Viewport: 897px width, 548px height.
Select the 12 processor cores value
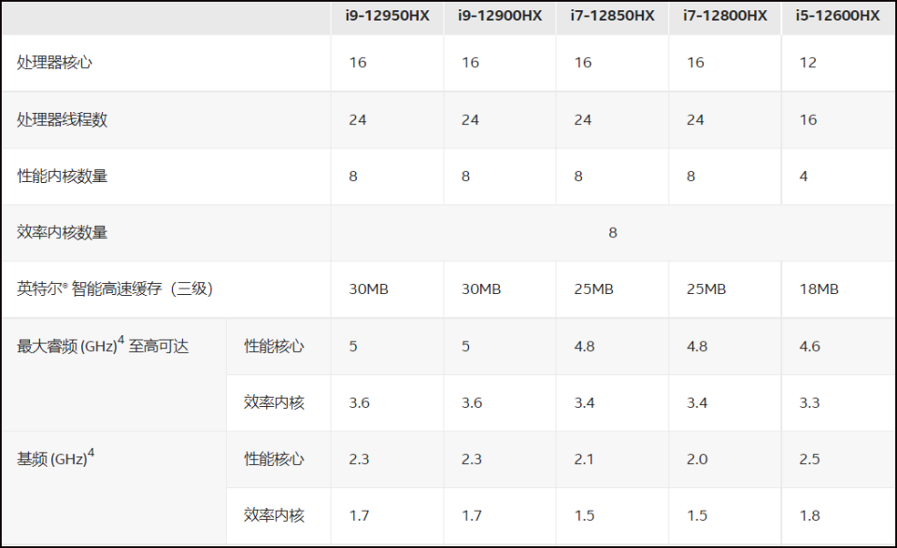click(x=807, y=63)
